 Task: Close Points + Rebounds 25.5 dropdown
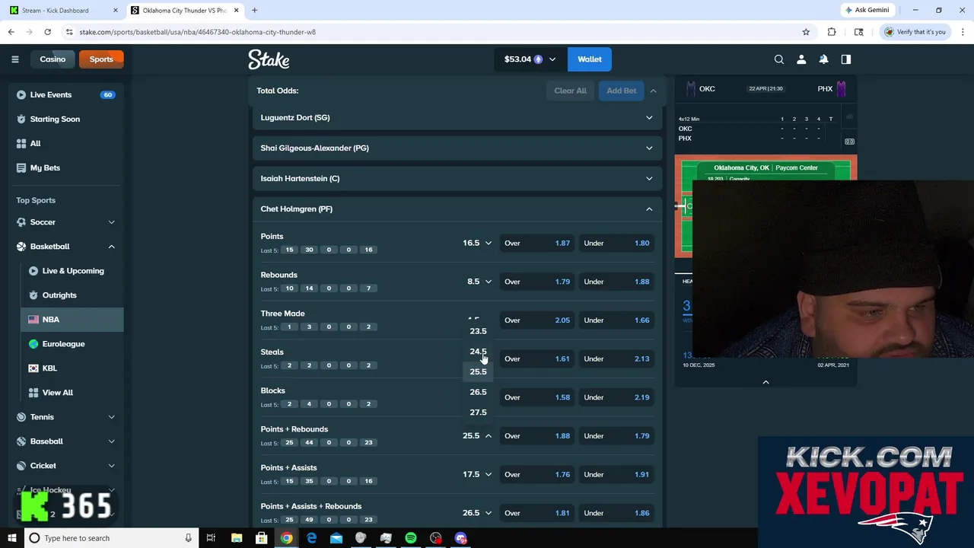[477, 436]
